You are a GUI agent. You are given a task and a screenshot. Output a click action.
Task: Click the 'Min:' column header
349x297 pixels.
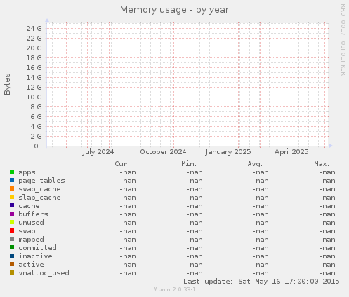189,164
